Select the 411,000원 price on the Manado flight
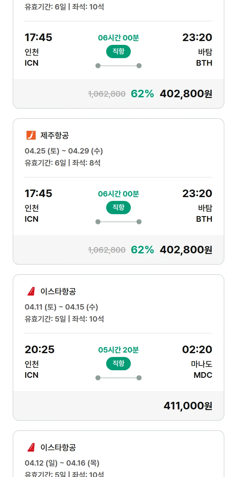This screenshot has height=477, width=237. click(x=188, y=406)
